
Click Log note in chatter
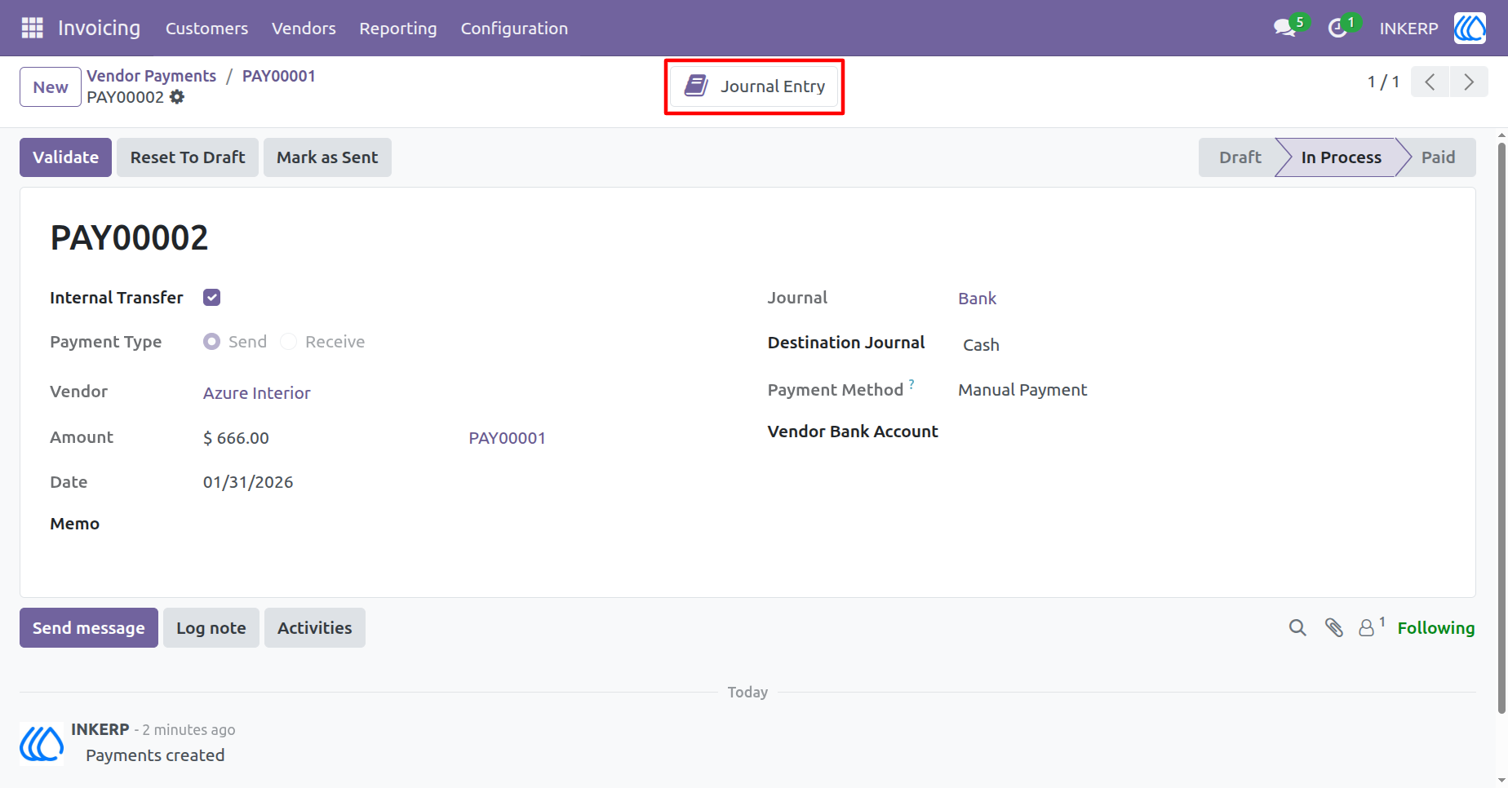point(211,628)
